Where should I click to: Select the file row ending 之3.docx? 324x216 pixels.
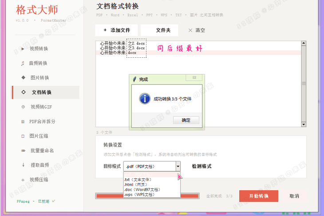coord(198,48)
